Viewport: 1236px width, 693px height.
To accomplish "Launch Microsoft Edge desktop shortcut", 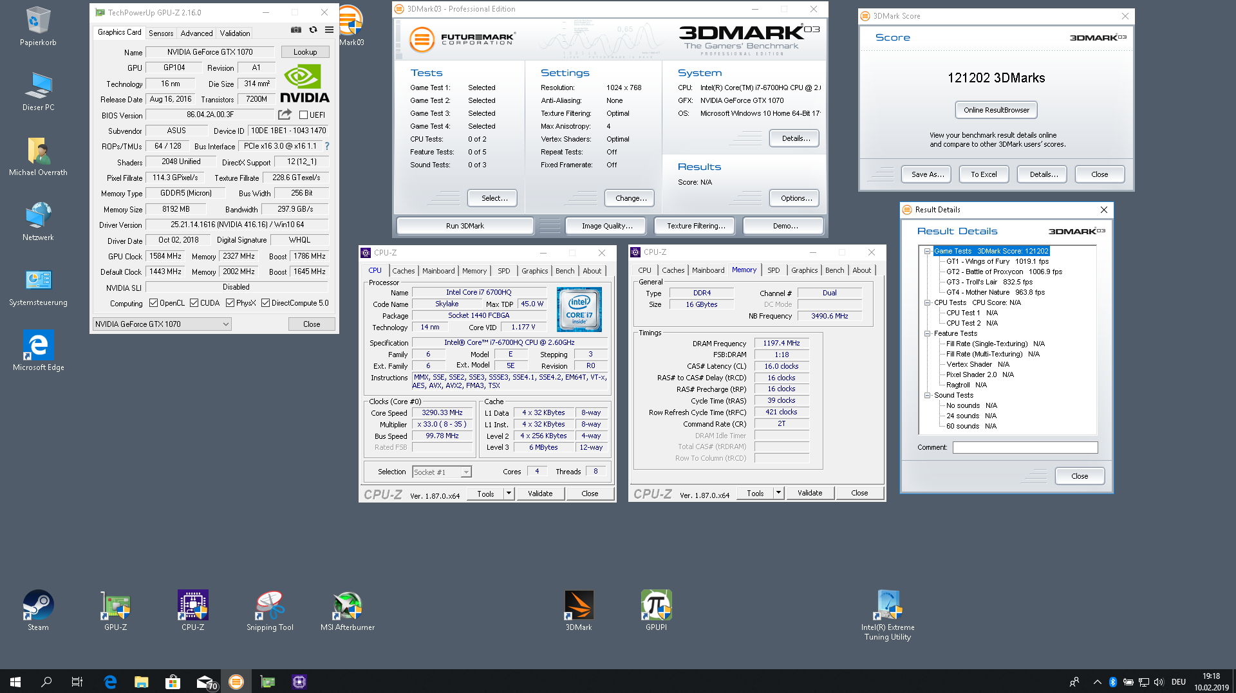I will pyautogui.click(x=38, y=351).
